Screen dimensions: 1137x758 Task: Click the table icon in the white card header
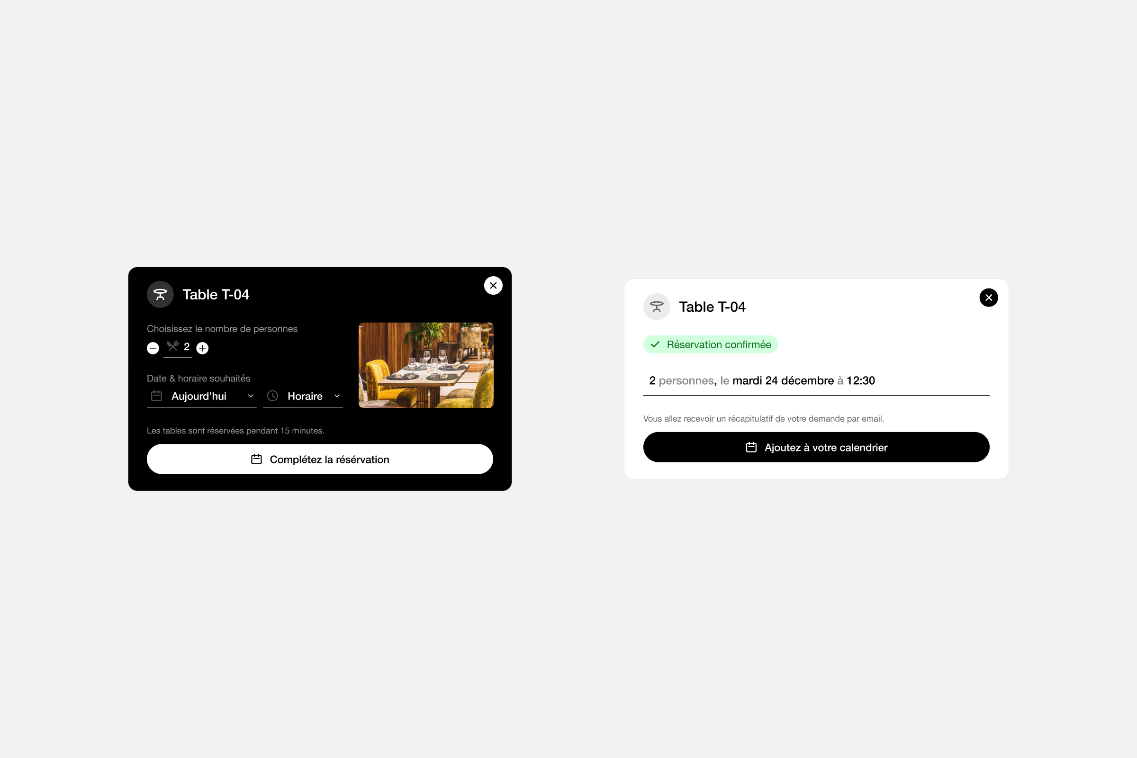(657, 307)
